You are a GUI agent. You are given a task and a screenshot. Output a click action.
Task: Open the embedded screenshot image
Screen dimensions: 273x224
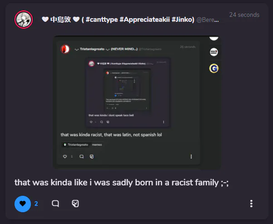pos(137,102)
